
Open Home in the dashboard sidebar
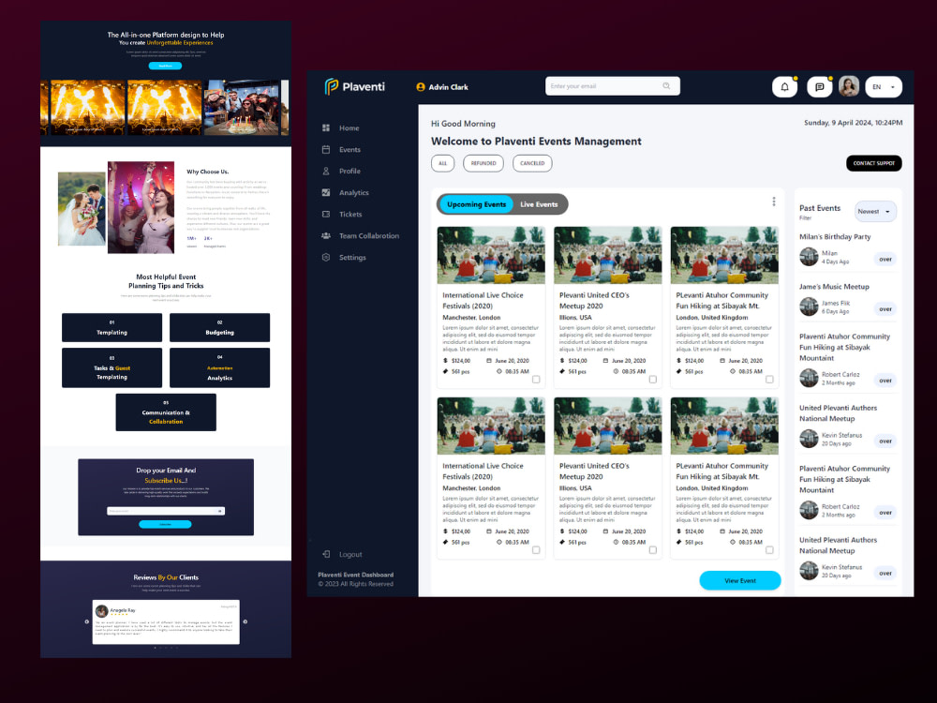point(349,127)
